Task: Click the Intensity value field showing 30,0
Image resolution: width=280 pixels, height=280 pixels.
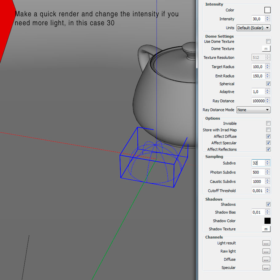Action: tap(258, 19)
